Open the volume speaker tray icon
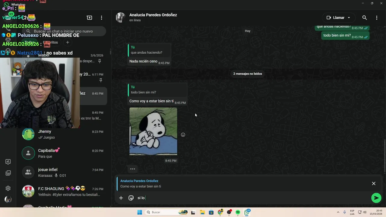The height and width of the screenshot is (217, 386). (365, 212)
